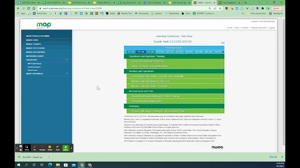Show more RIT ranges with right arrow
The image size is (300, 168).
point(223,52)
